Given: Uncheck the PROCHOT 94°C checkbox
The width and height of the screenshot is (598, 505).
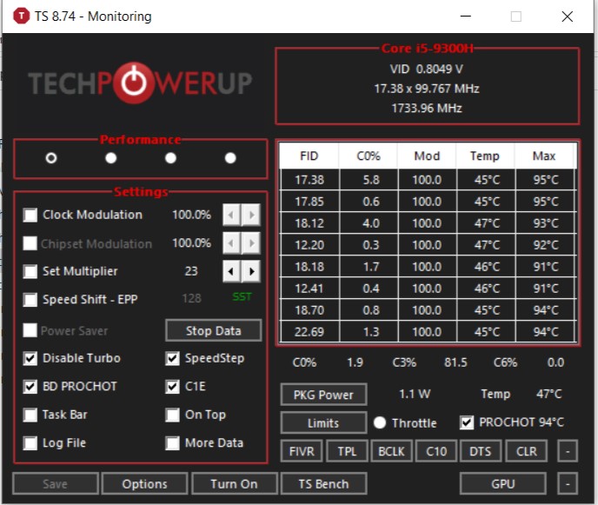Looking at the screenshot, I should [x=467, y=422].
